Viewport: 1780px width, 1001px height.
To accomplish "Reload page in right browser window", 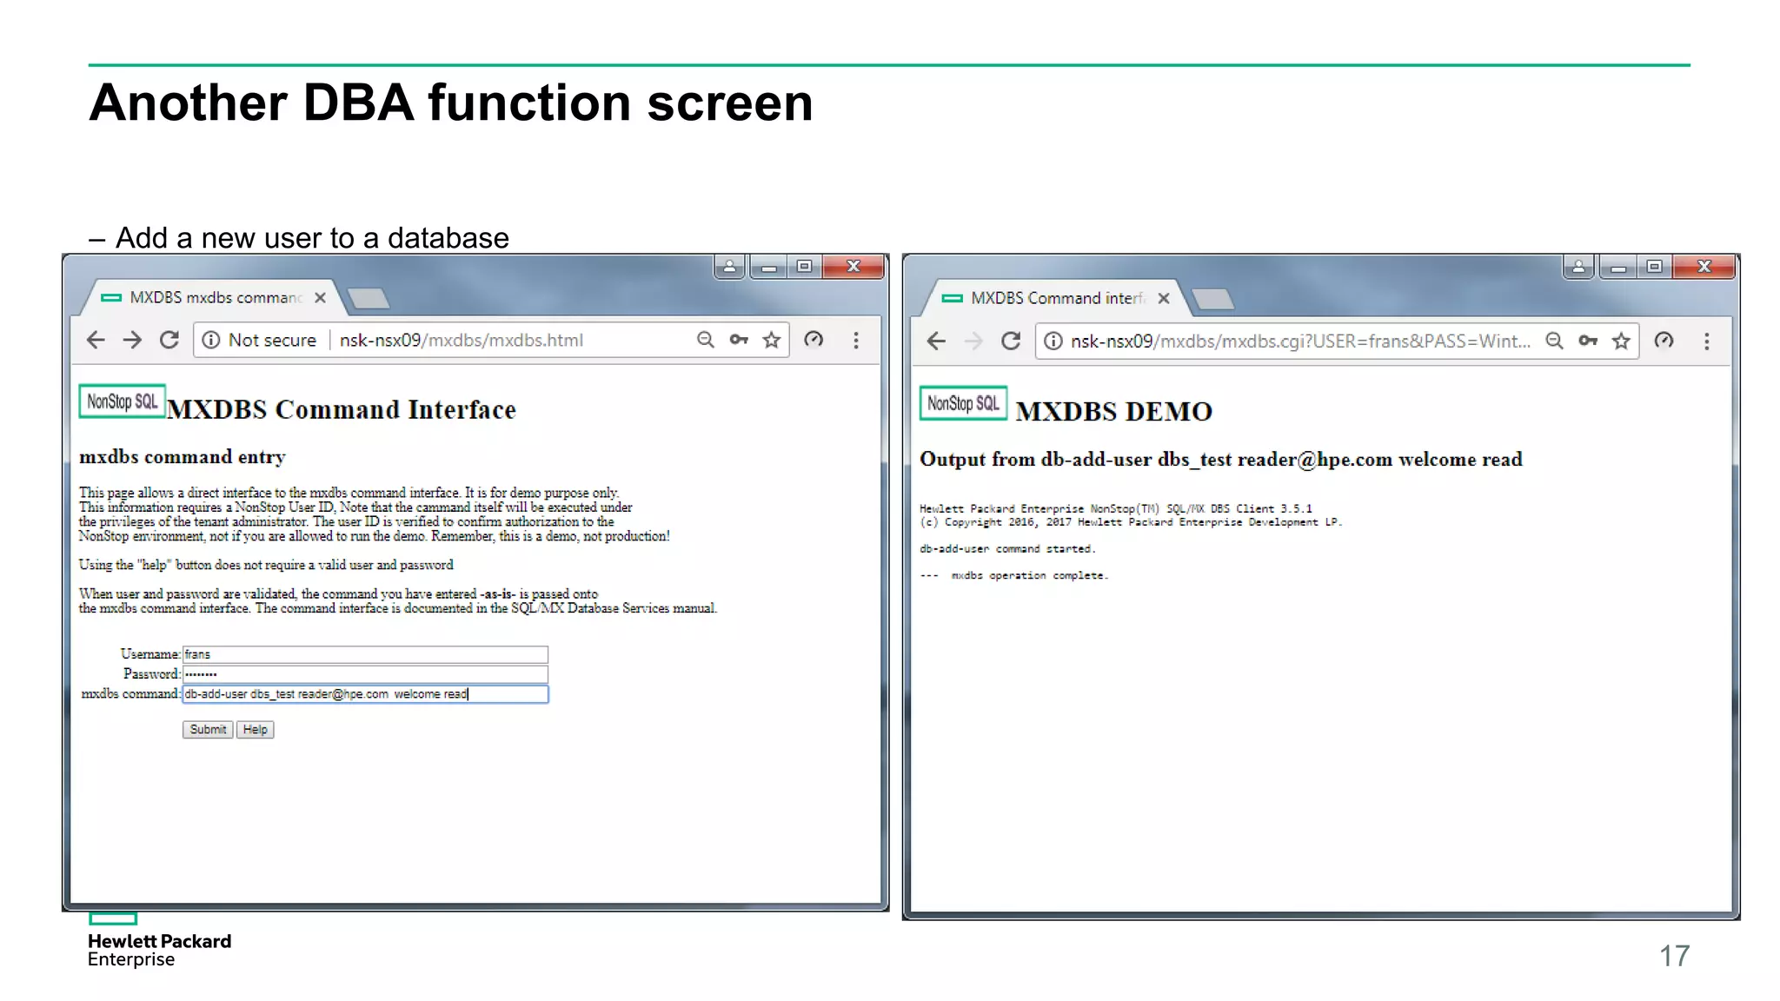I will 1011,341.
